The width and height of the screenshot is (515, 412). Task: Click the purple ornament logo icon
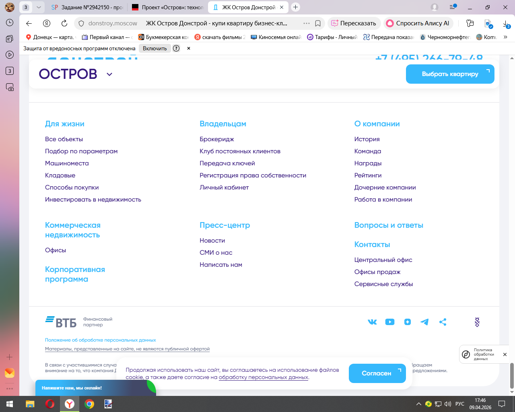477,322
